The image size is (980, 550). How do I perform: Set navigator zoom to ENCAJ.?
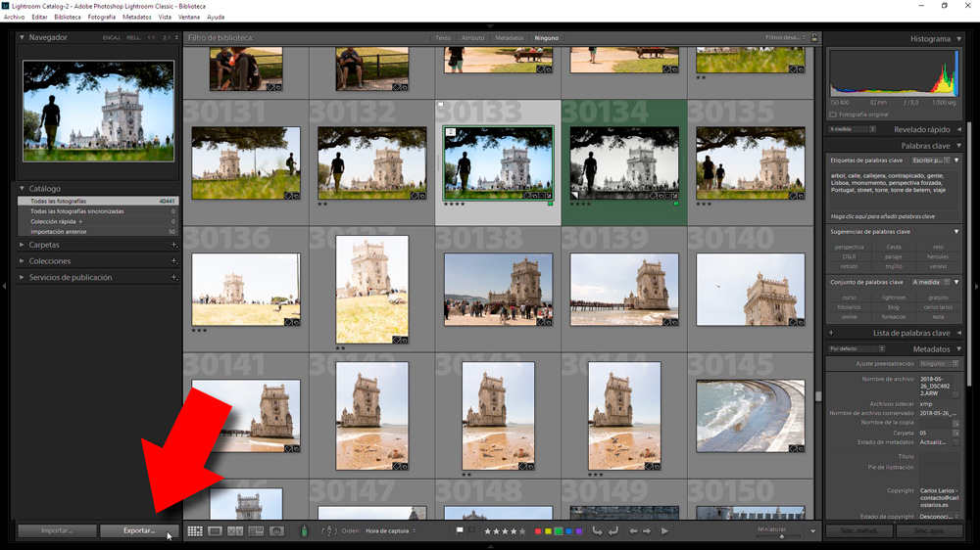[x=112, y=38]
